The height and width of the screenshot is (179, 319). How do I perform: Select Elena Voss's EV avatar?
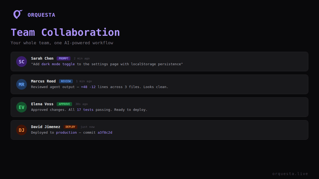click(22, 107)
